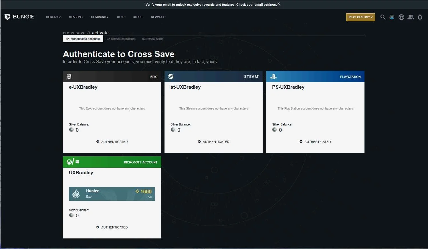Screen dimensions: 428x249
Task: Click the Xbox logo icon
Action: pyautogui.click(x=69, y=162)
